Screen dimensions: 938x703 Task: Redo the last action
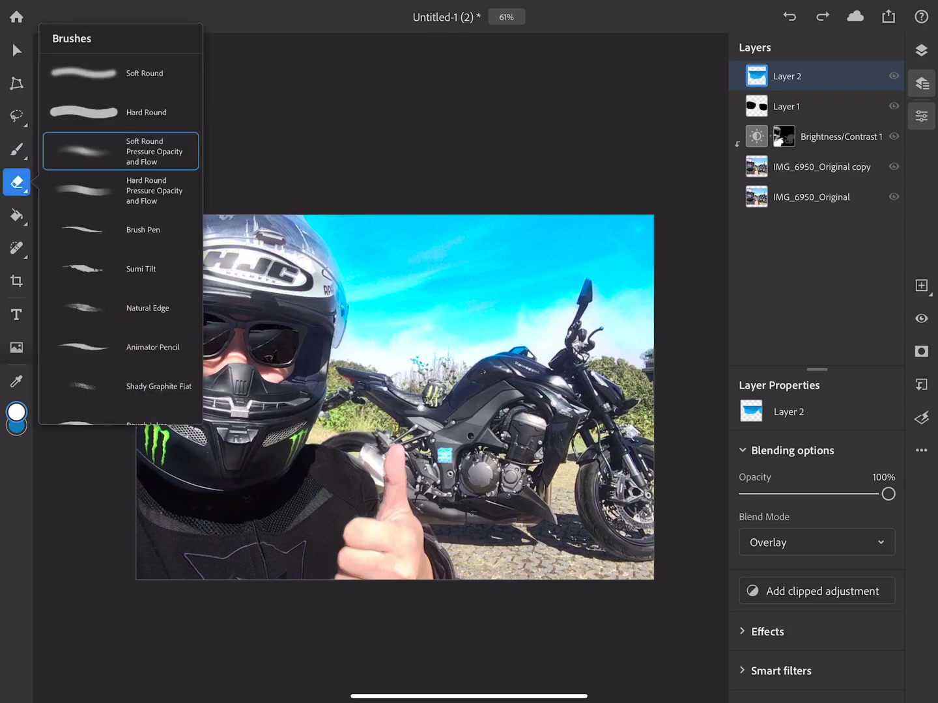point(823,17)
